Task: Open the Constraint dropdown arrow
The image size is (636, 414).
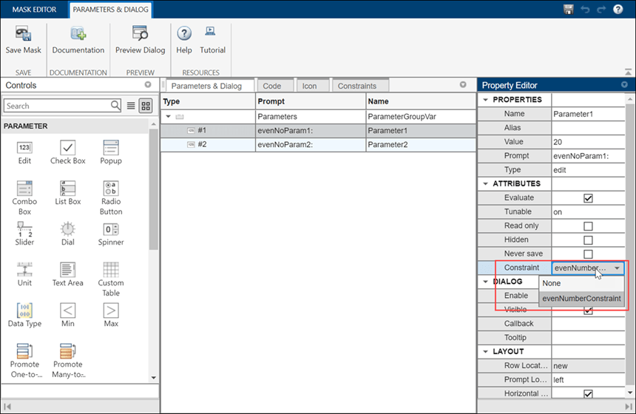Action: coord(617,268)
